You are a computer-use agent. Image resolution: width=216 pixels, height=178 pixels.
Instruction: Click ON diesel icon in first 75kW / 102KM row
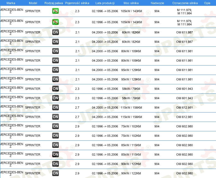(56, 126)
